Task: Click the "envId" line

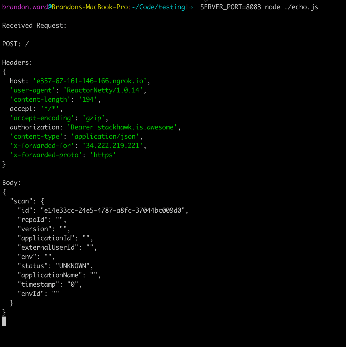Action: [38, 294]
